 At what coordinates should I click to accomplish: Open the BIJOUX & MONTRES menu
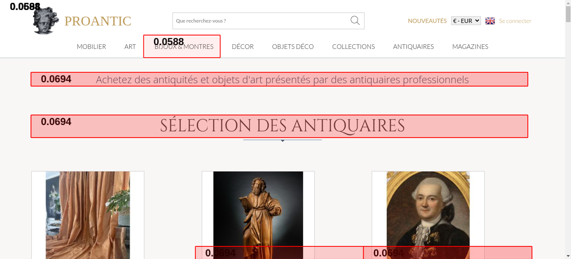[x=184, y=47]
